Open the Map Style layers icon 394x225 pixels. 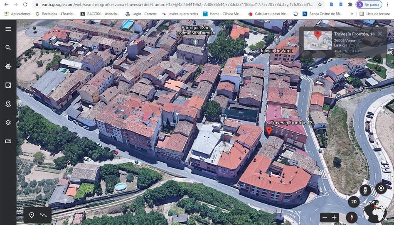[8, 122]
